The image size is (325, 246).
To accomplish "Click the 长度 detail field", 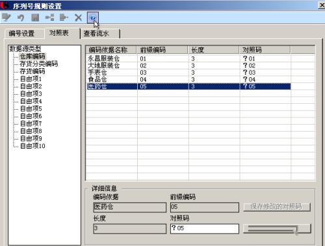I will (130, 228).
